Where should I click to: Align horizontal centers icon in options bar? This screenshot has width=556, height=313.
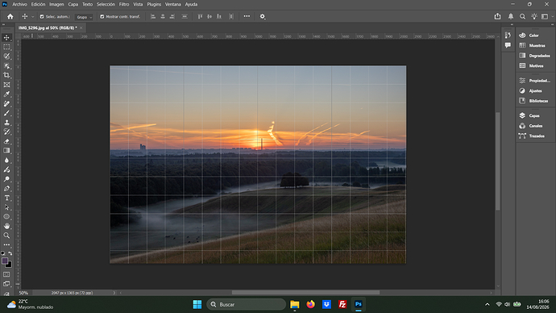[x=163, y=16]
